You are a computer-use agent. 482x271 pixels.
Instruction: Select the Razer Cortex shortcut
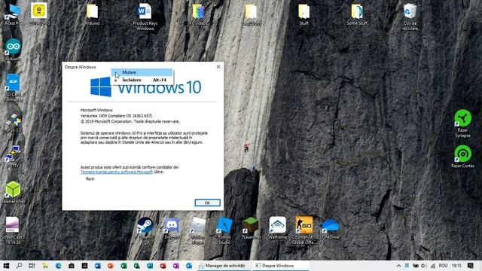click(x=462, y=157)
